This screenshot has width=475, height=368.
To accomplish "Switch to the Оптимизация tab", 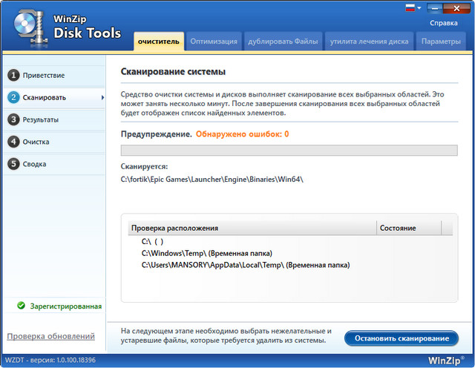I will pyautogui.click(x=212, y=42).
